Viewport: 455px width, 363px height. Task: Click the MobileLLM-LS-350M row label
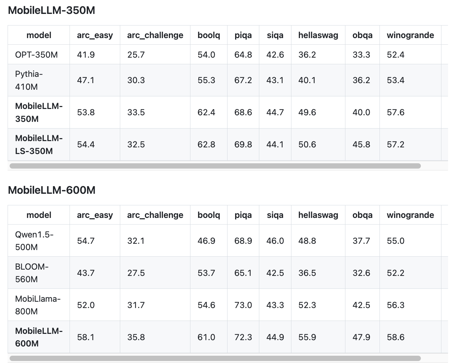tap(39, 144)
